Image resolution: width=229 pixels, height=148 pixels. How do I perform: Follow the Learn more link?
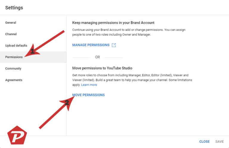point(89,85)
